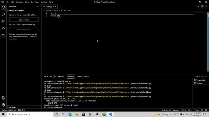Change encoding via UTF-8 status entry
This screenshot has width=209, height=117.
click(x=184, y=110)
